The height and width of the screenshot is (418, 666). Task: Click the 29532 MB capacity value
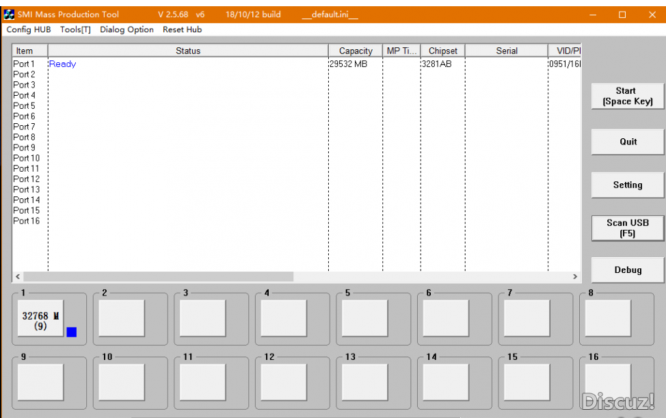click(348, 64)
